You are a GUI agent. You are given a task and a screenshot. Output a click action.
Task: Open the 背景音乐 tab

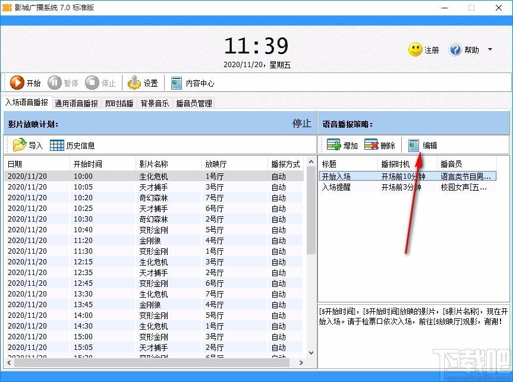(x=155, y=103)
